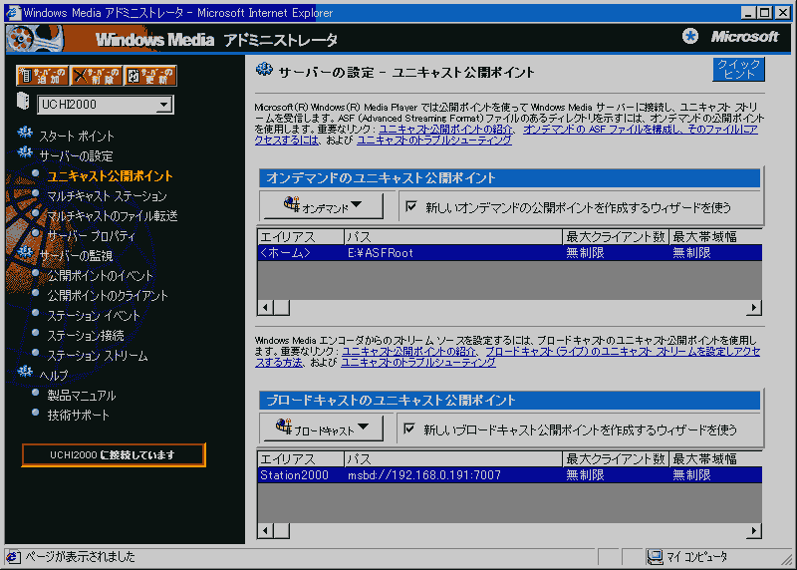Click the クイック ヒント button
Viewport: 797px width, 570px height.
pos(738,69)
